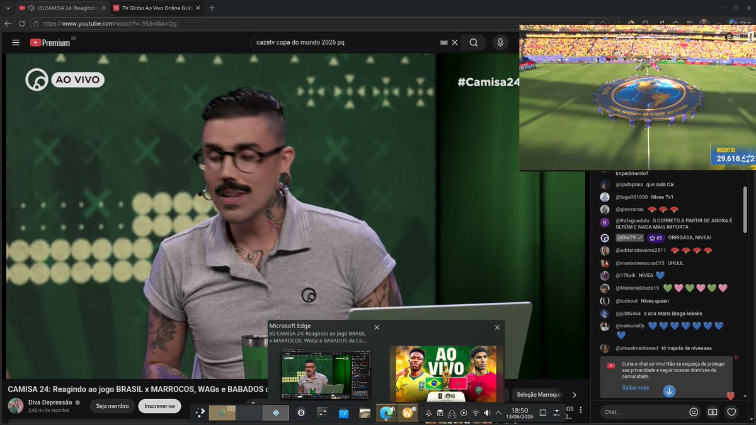Open a new browser tab
This screenshot has height=425, width=756.
tap(212, 8)
